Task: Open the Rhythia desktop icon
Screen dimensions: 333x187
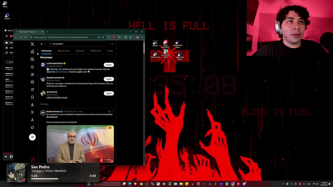Action: pyautogui.click(x=7, y=17)
